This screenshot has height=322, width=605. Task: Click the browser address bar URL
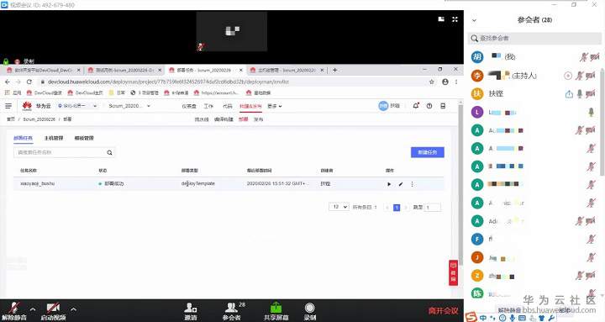point(169,82)
